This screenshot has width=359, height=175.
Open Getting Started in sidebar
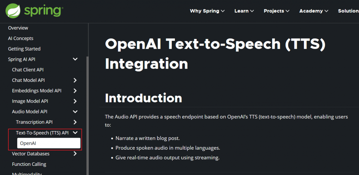point(24,49)
